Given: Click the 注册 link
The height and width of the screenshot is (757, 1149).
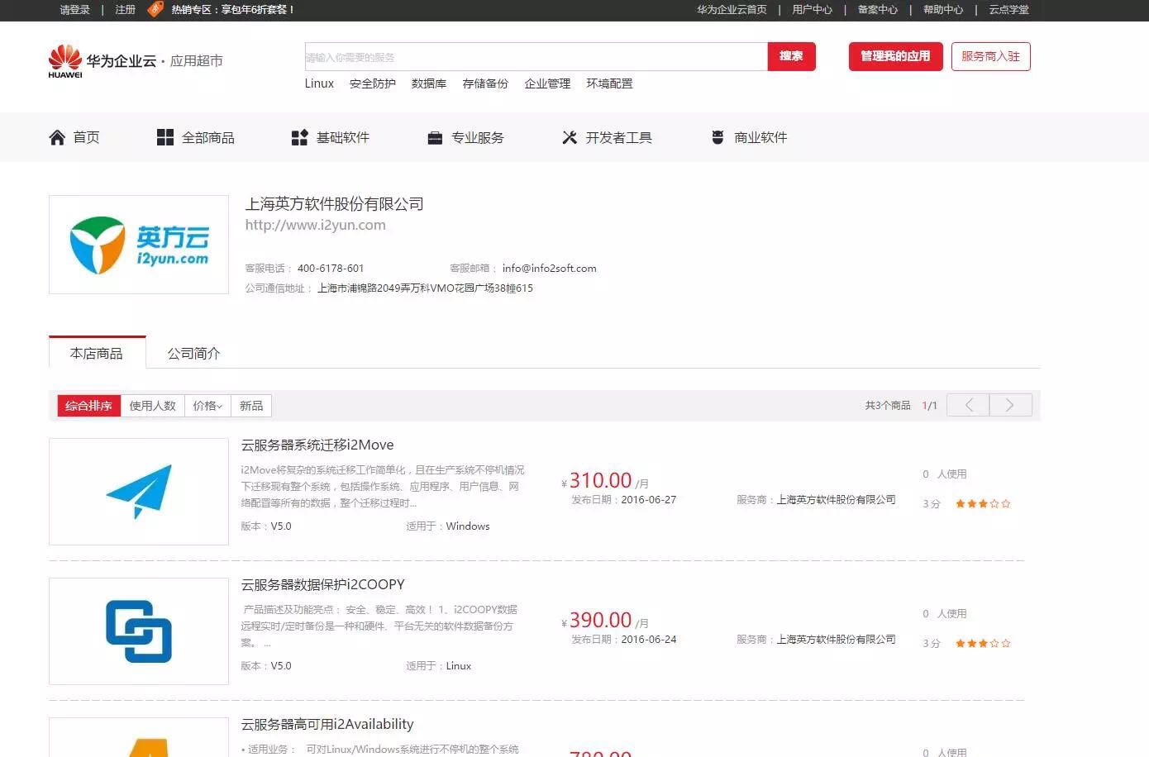Looking at the screenshot, I should [x=125, y=10].
